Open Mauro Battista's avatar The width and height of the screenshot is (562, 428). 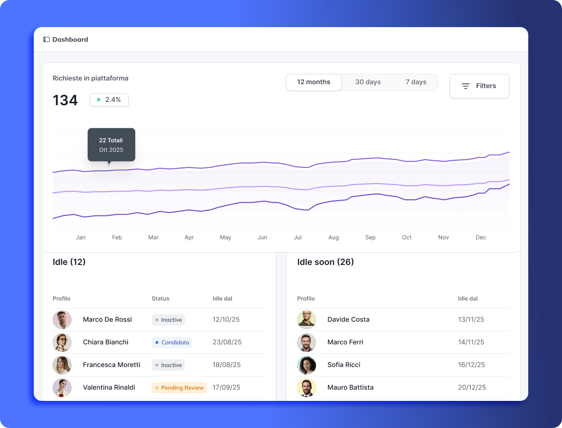tap(307, 388)
